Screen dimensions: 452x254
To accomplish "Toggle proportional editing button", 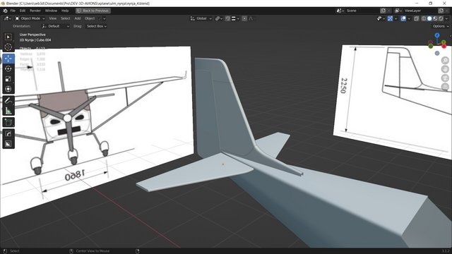I will 244,18.
